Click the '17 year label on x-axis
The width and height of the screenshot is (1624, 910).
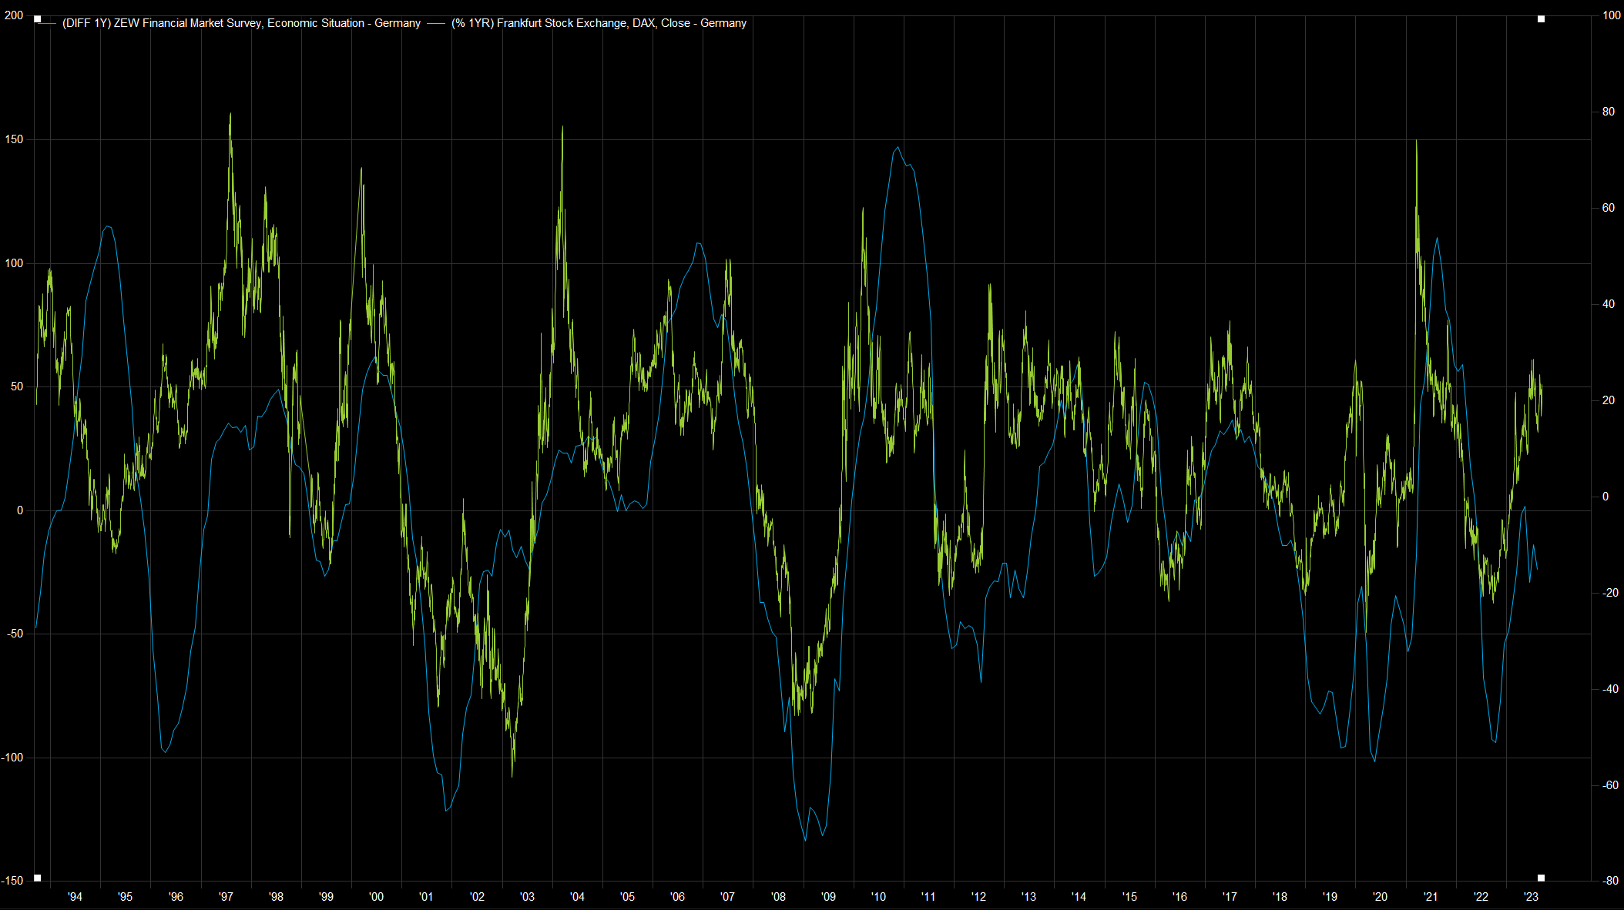click(x=1230, y=896)
